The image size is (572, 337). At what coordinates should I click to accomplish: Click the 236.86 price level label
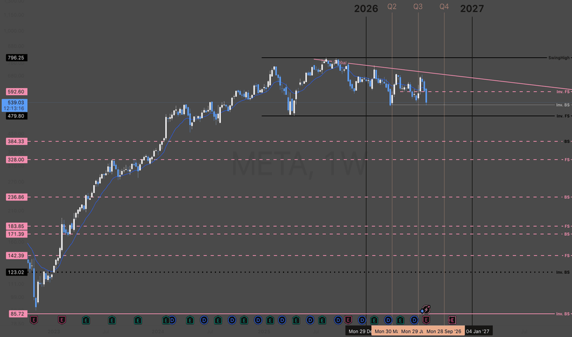pyautogui.click(x=17, y=197)
